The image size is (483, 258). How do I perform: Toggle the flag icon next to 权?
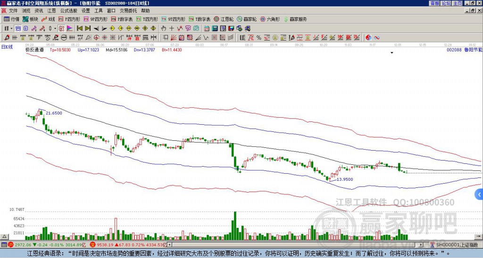(x=70, y=29)
